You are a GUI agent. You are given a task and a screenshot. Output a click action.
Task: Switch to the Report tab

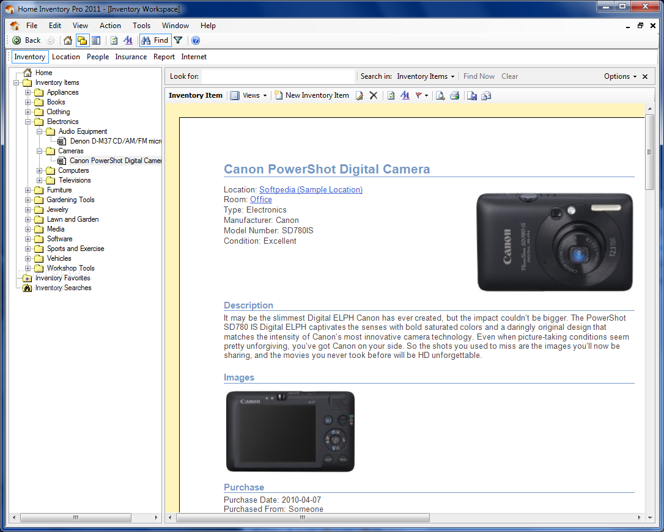[x=164, y=57]
